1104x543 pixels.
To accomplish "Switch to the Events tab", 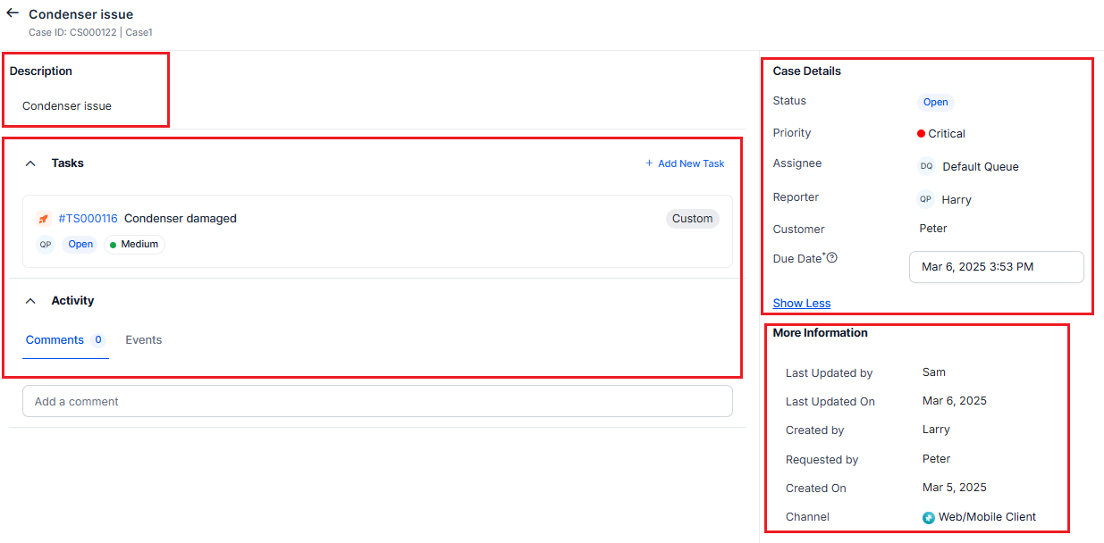I will [x=143, y=340].
